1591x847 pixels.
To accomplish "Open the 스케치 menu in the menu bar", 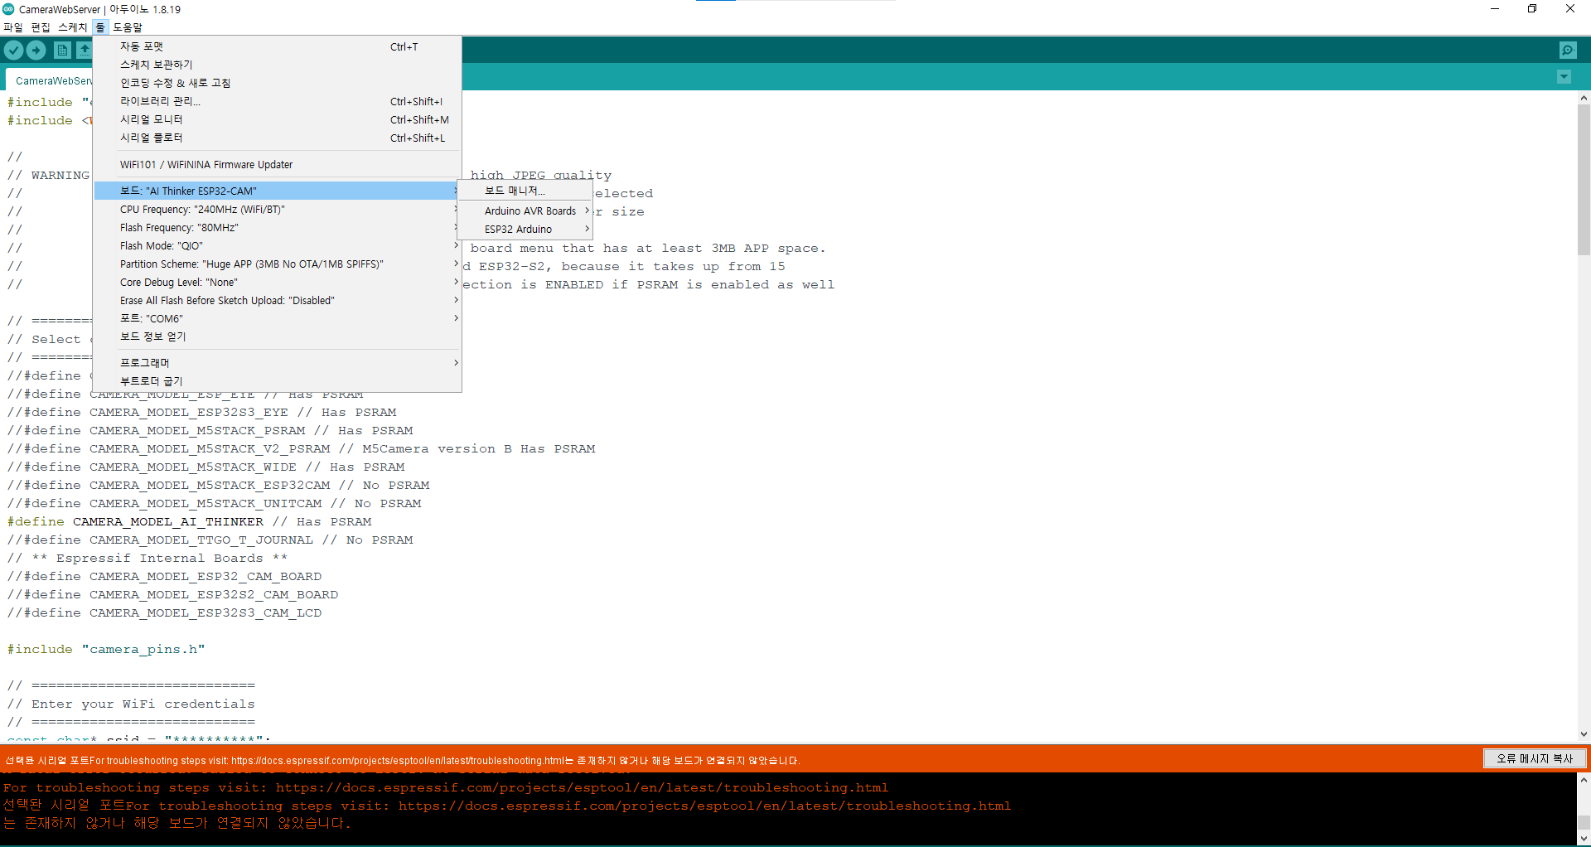I will pyautogui.click(x=72, y=27).
